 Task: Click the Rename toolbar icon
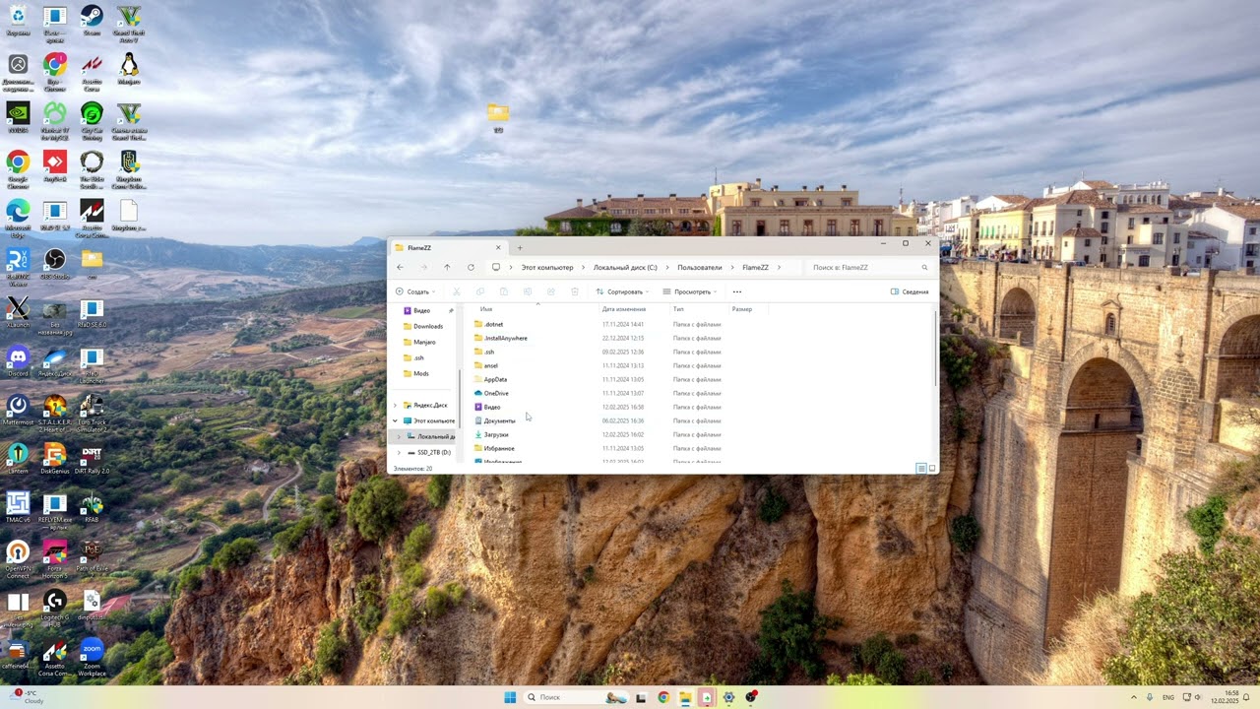click(x=528, y=291)
